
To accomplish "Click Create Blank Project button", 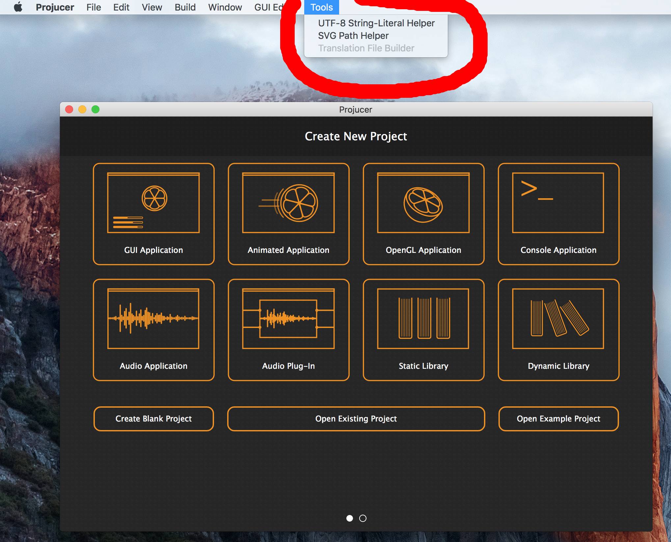I will click(153, 419).
